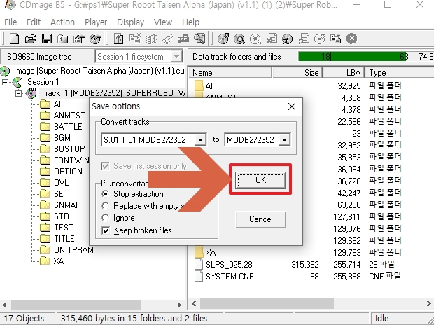434x325 pixels.
Task: Toggle the Keep broken files checkbox
Action: [106, 230]
